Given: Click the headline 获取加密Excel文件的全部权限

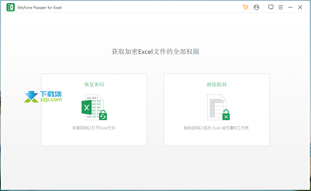Looking at the screenshot, I should point(155,51).
